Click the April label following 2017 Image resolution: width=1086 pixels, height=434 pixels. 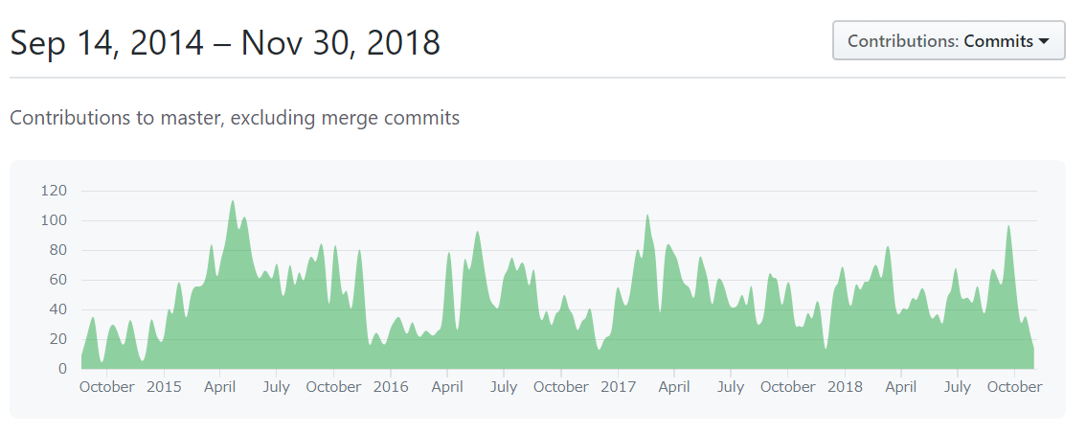click(674, 387)
